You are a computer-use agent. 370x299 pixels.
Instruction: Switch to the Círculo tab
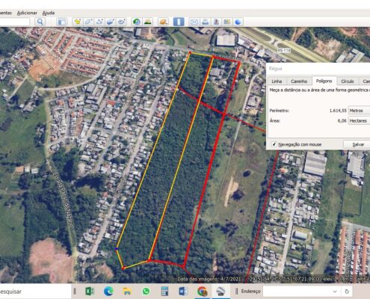point(348,81)
